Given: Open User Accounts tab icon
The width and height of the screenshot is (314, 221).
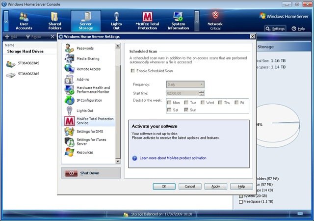Looking at the screenshot, I should (x=24, y=17).
